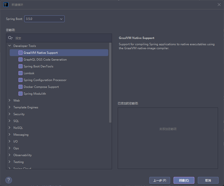Check GraalVM Native Support checkbox

(x=21, y=53)
